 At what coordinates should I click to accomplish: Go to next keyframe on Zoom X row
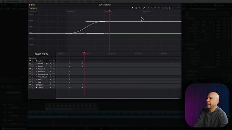click(x=52, y=64)
